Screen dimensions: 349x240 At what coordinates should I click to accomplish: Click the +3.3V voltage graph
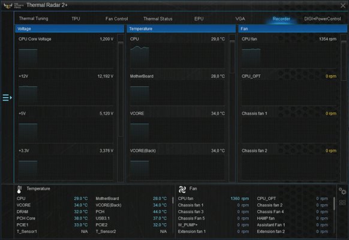[66, 167]
